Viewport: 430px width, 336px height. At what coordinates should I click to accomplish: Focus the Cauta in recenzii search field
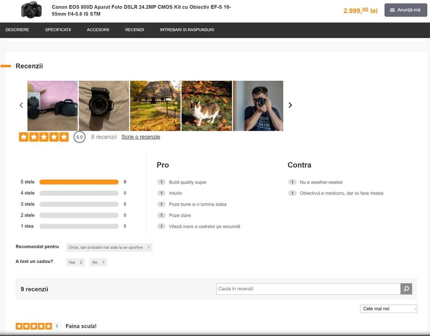coord(308,289)
